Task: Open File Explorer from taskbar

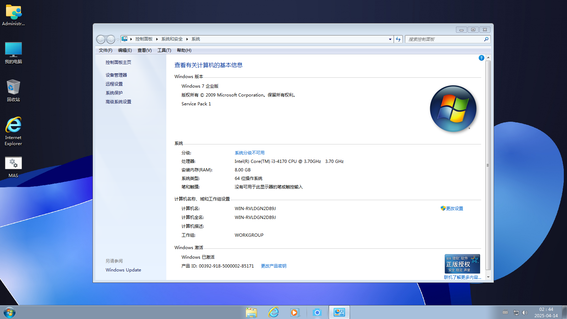Action: coord(251,312)
